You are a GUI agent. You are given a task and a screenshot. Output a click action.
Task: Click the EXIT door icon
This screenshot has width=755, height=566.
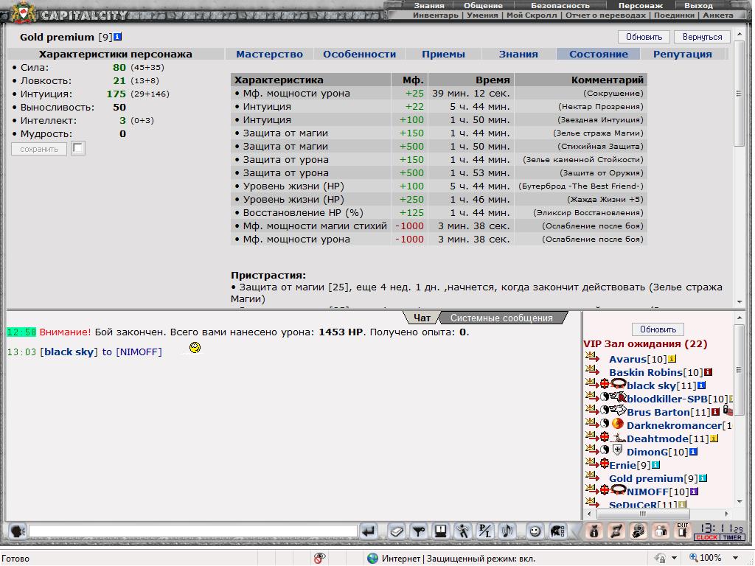tap(682, 531)
